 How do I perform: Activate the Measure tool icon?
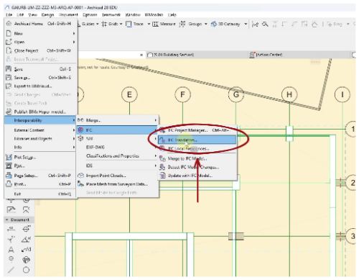point(156,24)
